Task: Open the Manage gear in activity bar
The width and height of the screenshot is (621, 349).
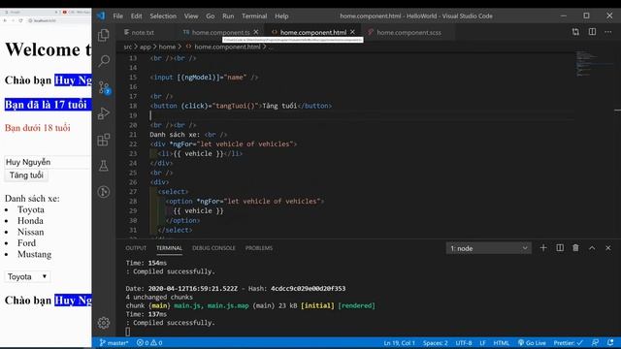Action: point(104,323)
